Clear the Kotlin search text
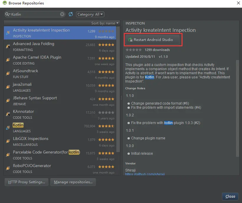This screenshot has width=242, height=203. tap(62, 14)
